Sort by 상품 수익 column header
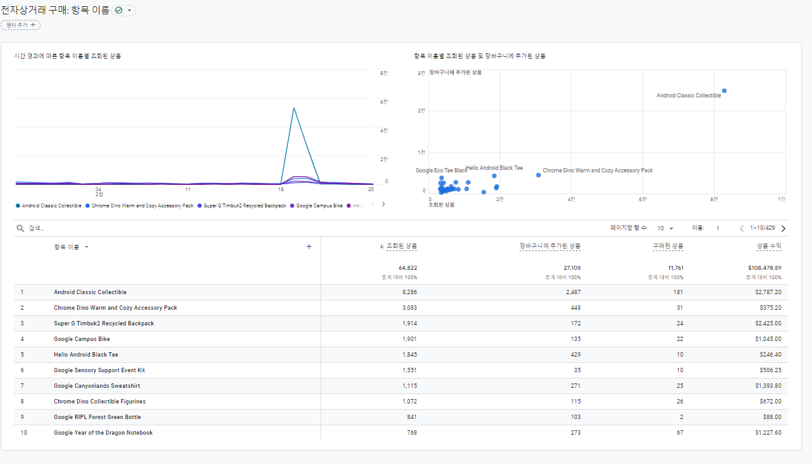This screenshot has height=464, width=812. (x=769, y=246)
